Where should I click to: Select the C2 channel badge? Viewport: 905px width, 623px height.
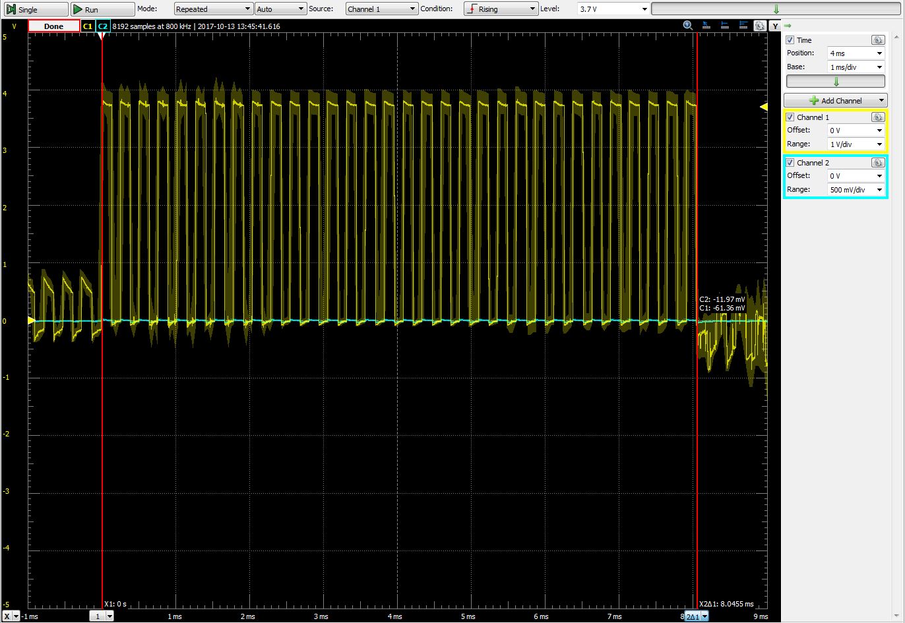pos(102,26)
